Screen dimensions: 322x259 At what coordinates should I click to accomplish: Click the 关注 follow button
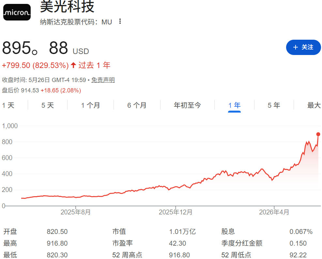click(303, 47)
